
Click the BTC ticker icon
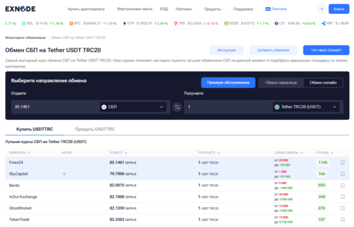71,23
